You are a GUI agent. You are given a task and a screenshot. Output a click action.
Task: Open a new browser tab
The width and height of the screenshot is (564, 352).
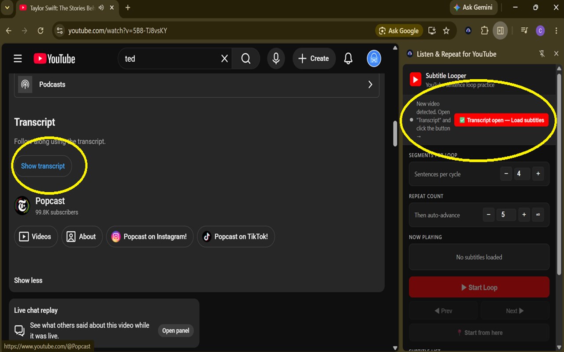tap(128, 7)
